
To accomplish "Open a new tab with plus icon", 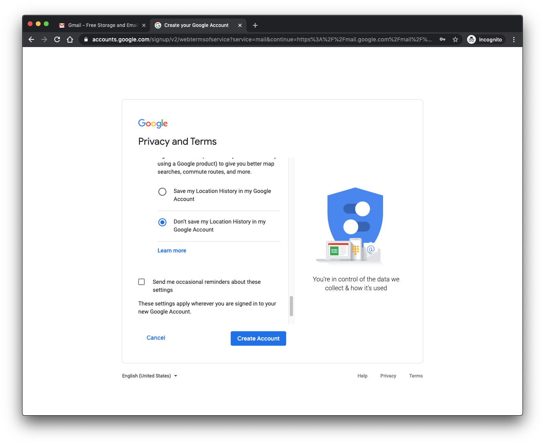I will click(255, 25).
